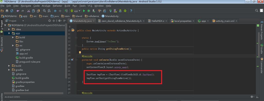264x101 pixels.
Task: Expand the build folder under app
Action: 13,38
